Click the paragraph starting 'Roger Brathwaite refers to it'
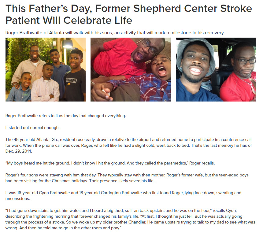This screenshot has width=263, height=233. (x=65, y=116)
